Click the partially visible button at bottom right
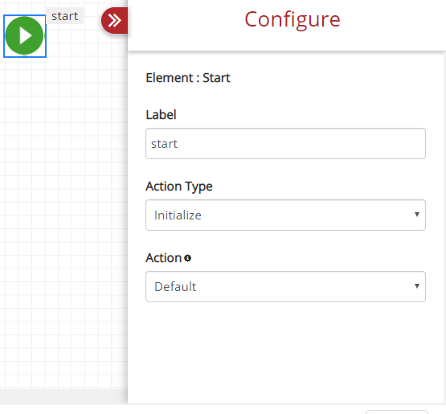The image size is (446, 414). click(397, 412)
